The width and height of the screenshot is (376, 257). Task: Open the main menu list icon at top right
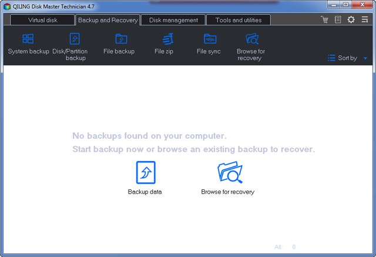pyautogui.click(x=365, y=20)
